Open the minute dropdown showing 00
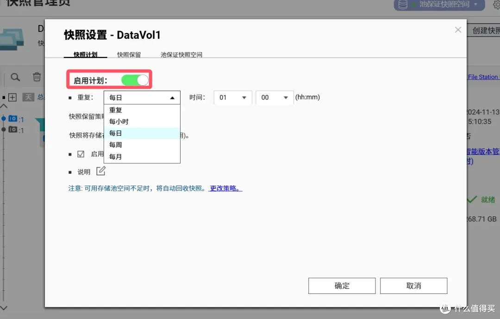Screen dimensions: 500x319 coord(275,97)
